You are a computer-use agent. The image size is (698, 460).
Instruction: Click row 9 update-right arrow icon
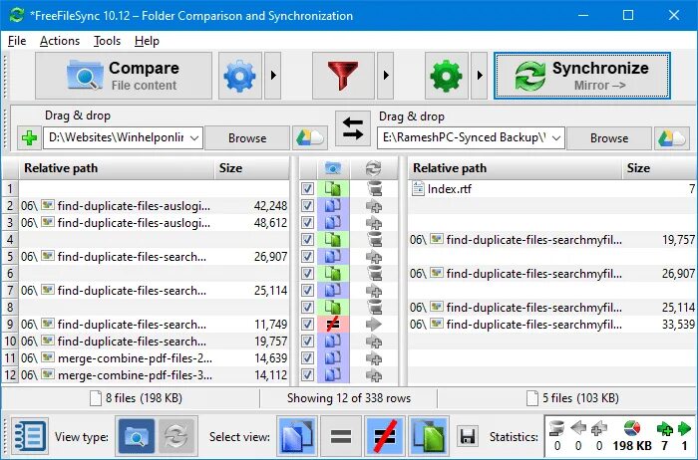click(x=374, y=324)
